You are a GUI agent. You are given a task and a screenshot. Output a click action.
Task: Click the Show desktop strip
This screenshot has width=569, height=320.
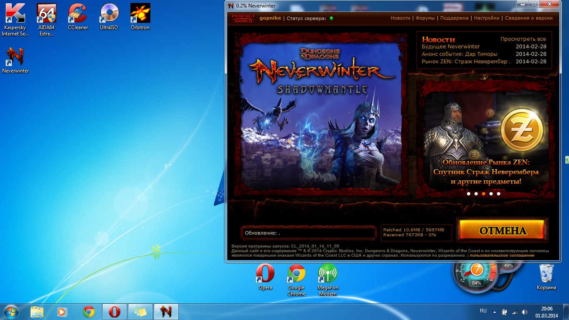(x=566, y=312)
